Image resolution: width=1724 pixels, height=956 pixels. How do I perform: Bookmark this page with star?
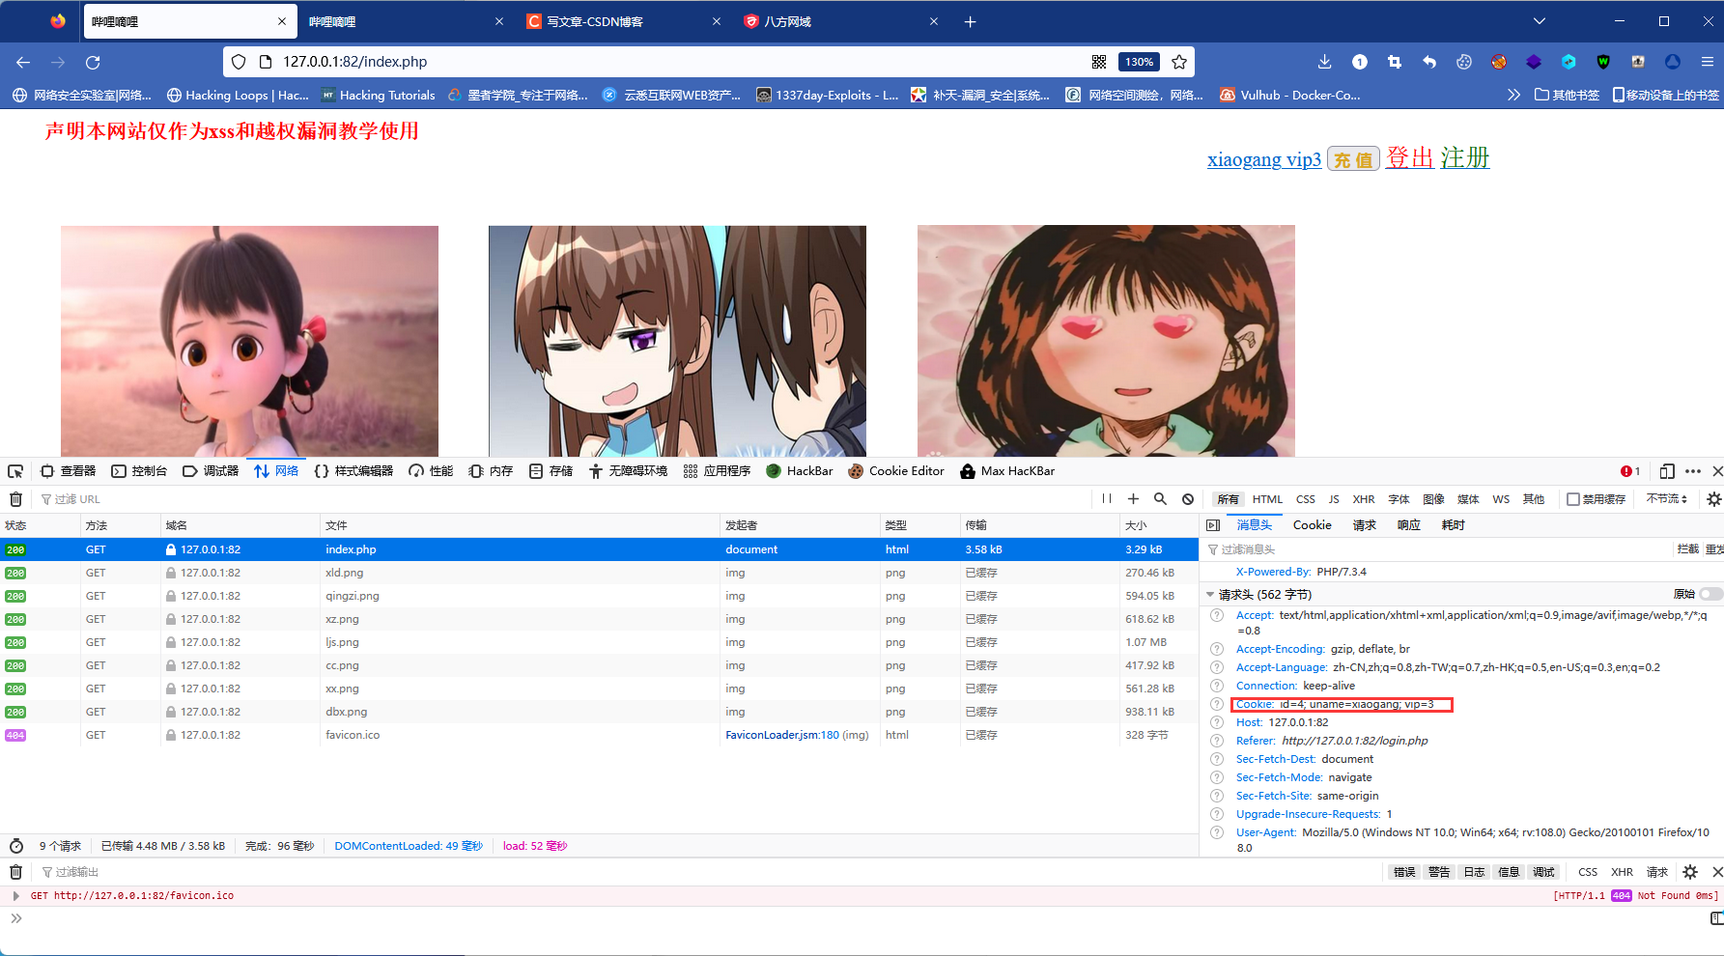[1179, 62]
